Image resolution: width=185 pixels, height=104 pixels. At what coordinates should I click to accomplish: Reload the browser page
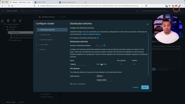(x=9, y=6)
